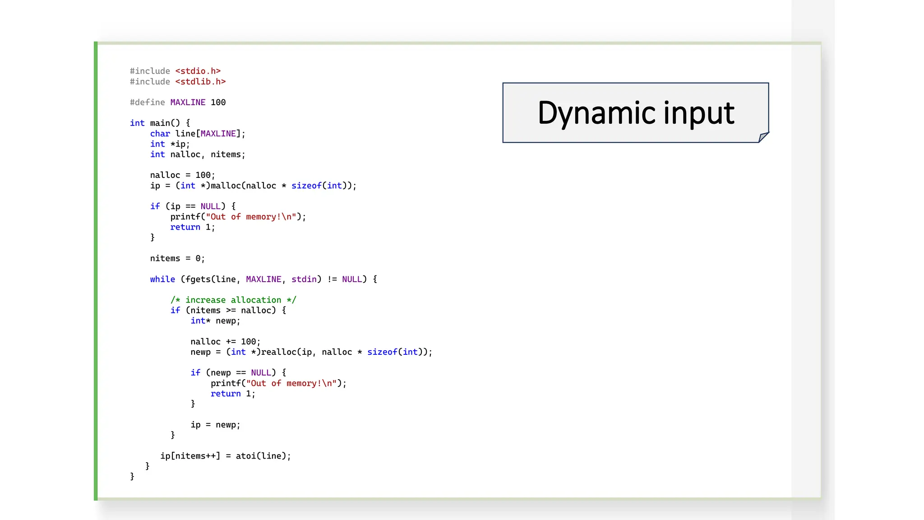Click the 'if (nitems >= nalloc) {' line
Screen dimensions: 924x520
pyautogui.click(x=228, y=311)
